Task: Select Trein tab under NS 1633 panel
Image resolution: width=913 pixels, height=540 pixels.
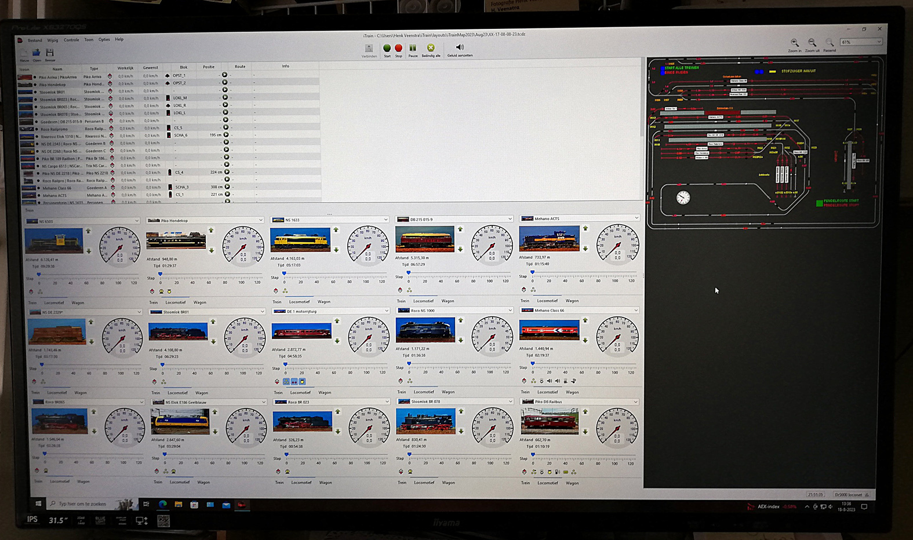Action: point(277,302)
